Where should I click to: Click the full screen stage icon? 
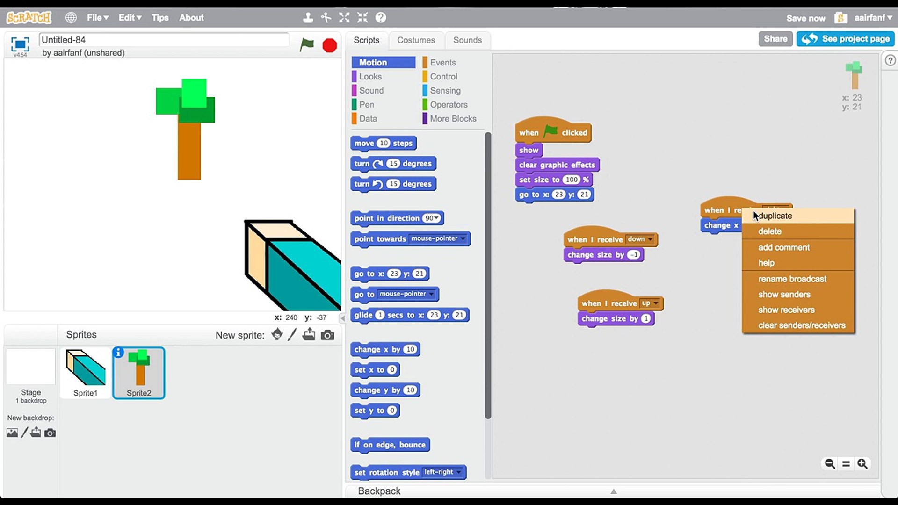20,44
